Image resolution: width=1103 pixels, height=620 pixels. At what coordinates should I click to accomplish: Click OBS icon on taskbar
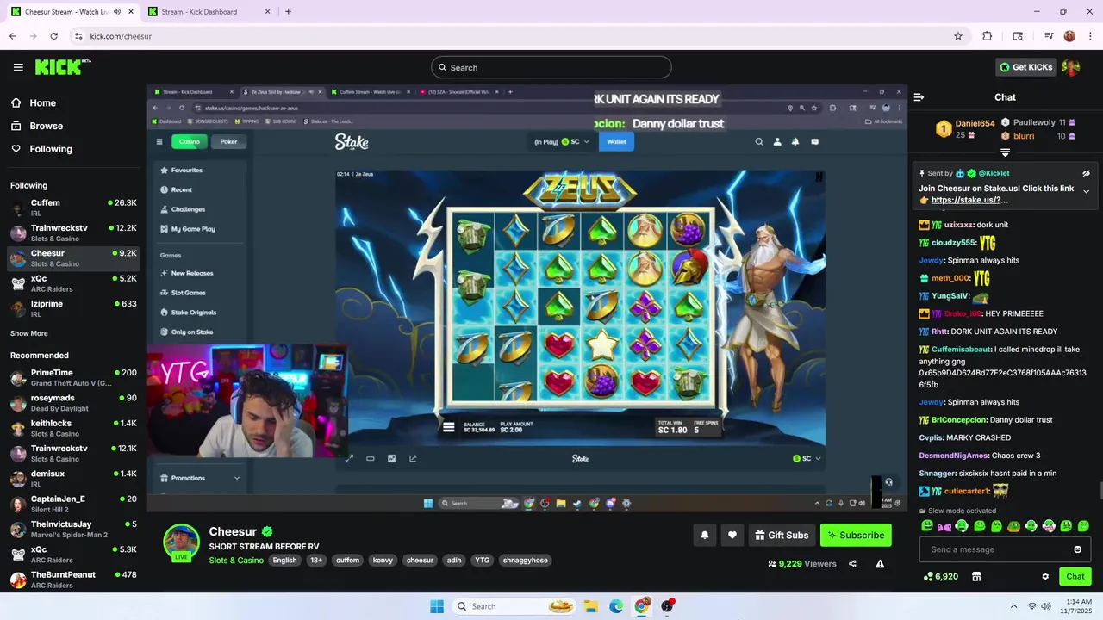coord(667,606)
